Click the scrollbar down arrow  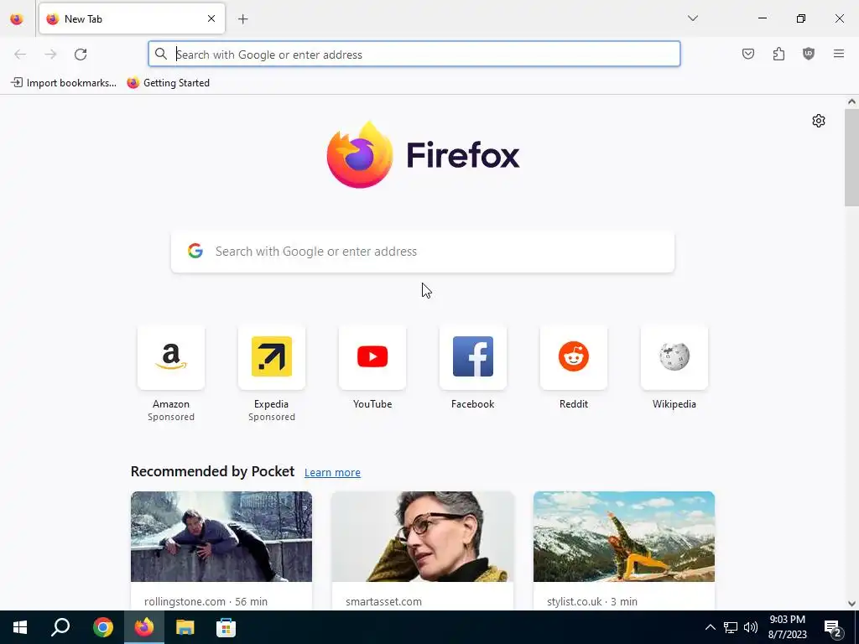851,604
